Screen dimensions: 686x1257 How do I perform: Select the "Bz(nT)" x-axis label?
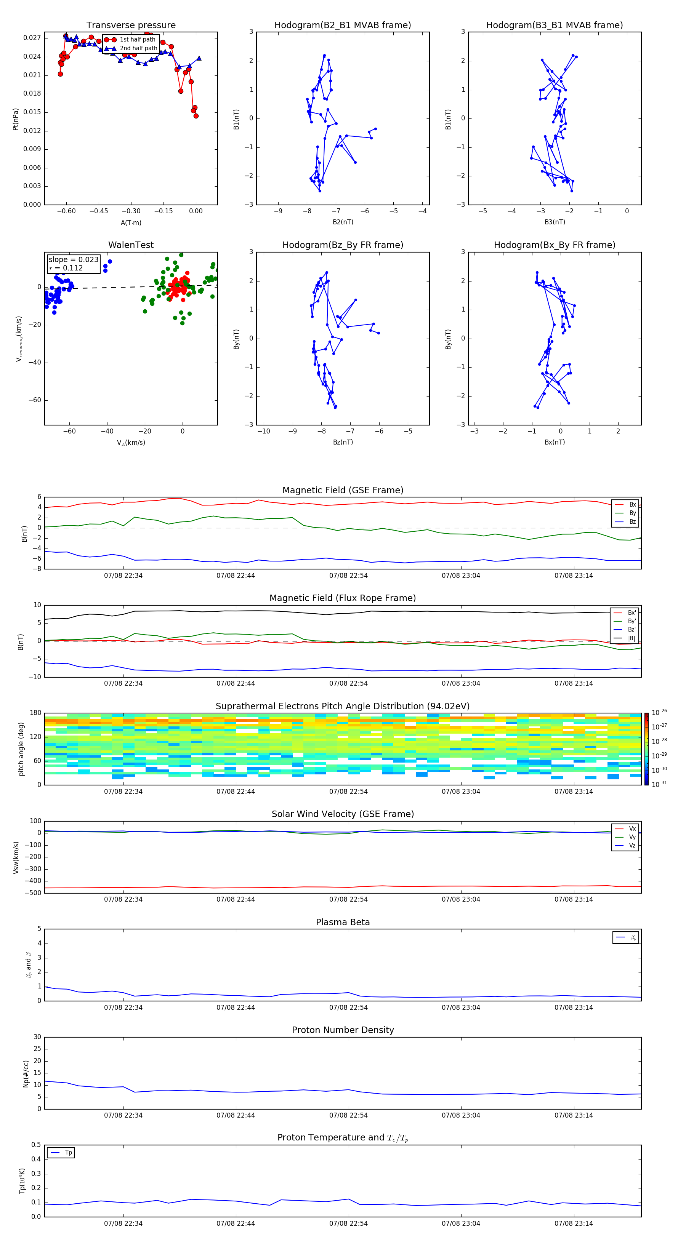pos(343,443)
